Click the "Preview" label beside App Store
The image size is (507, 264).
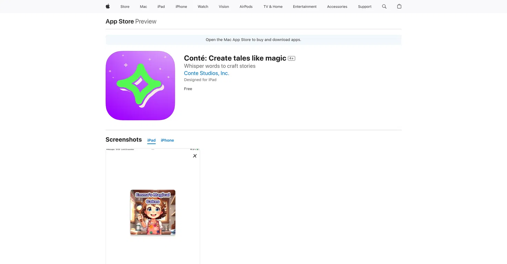pos(146,21)
